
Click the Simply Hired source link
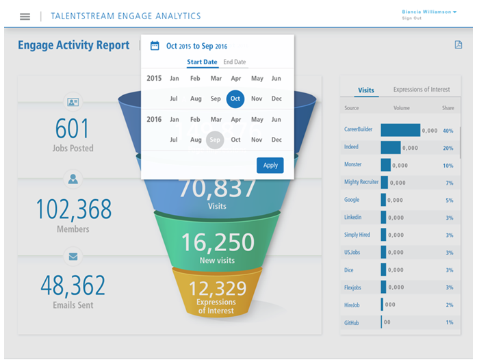(357, 235)
